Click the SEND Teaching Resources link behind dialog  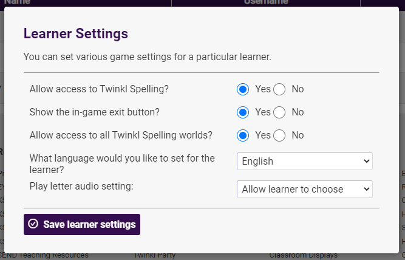click(x=44, y=256)
